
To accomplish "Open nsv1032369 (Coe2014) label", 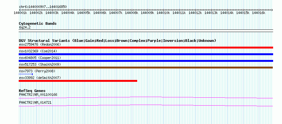I will 38,51.
